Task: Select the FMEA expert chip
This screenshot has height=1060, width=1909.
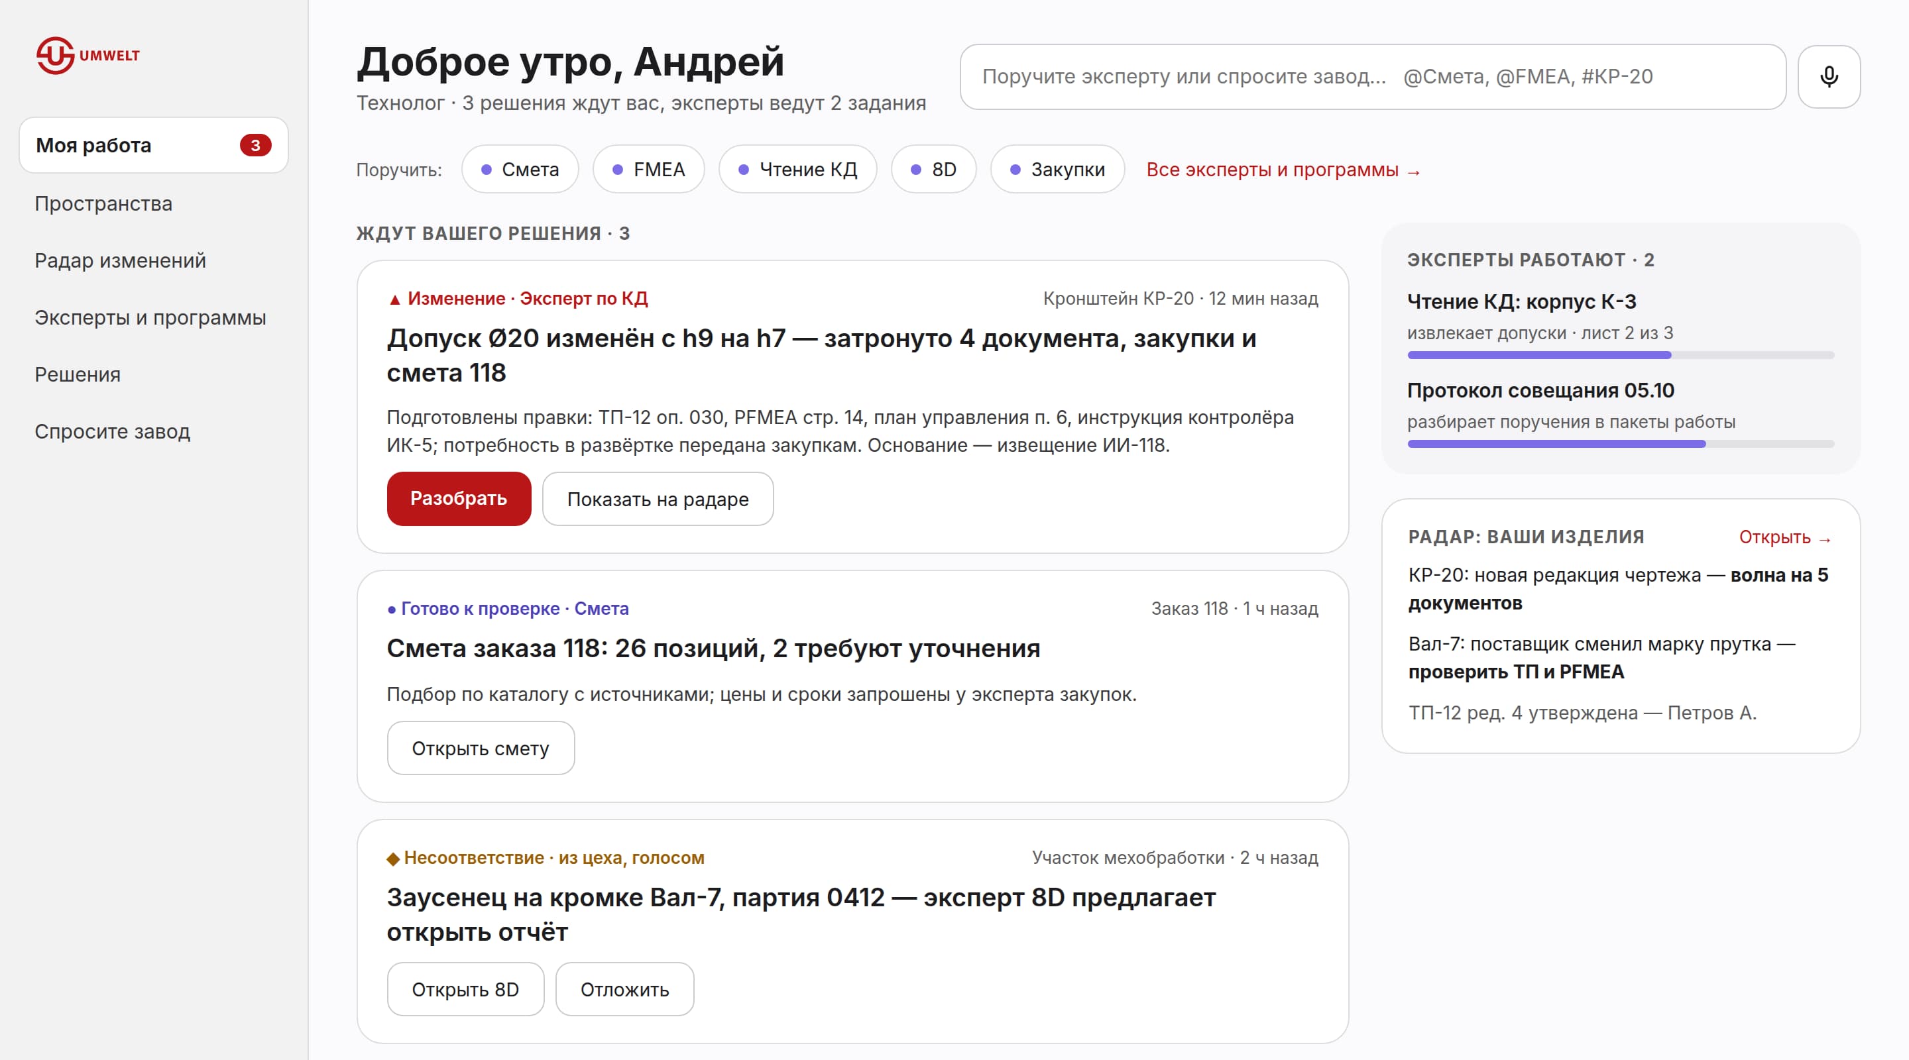Action: (x=648, y=170)
